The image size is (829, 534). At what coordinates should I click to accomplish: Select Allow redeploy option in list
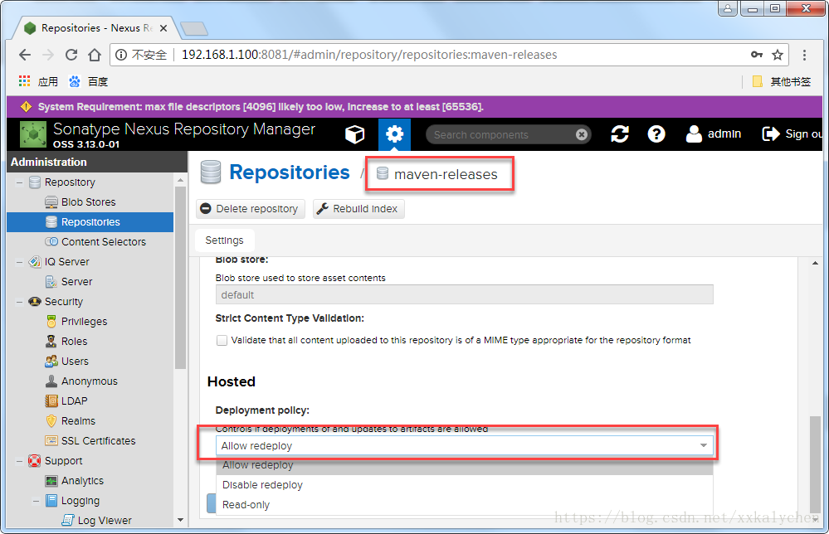pos(465,465)
